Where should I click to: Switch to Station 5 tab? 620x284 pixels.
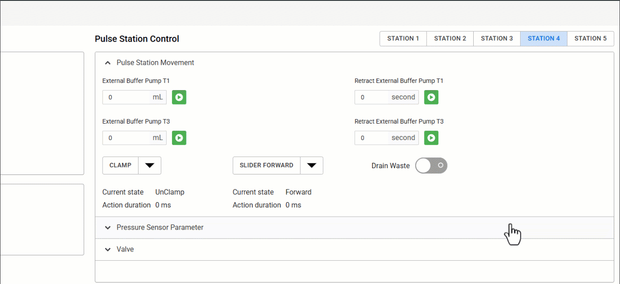point(590,39)
